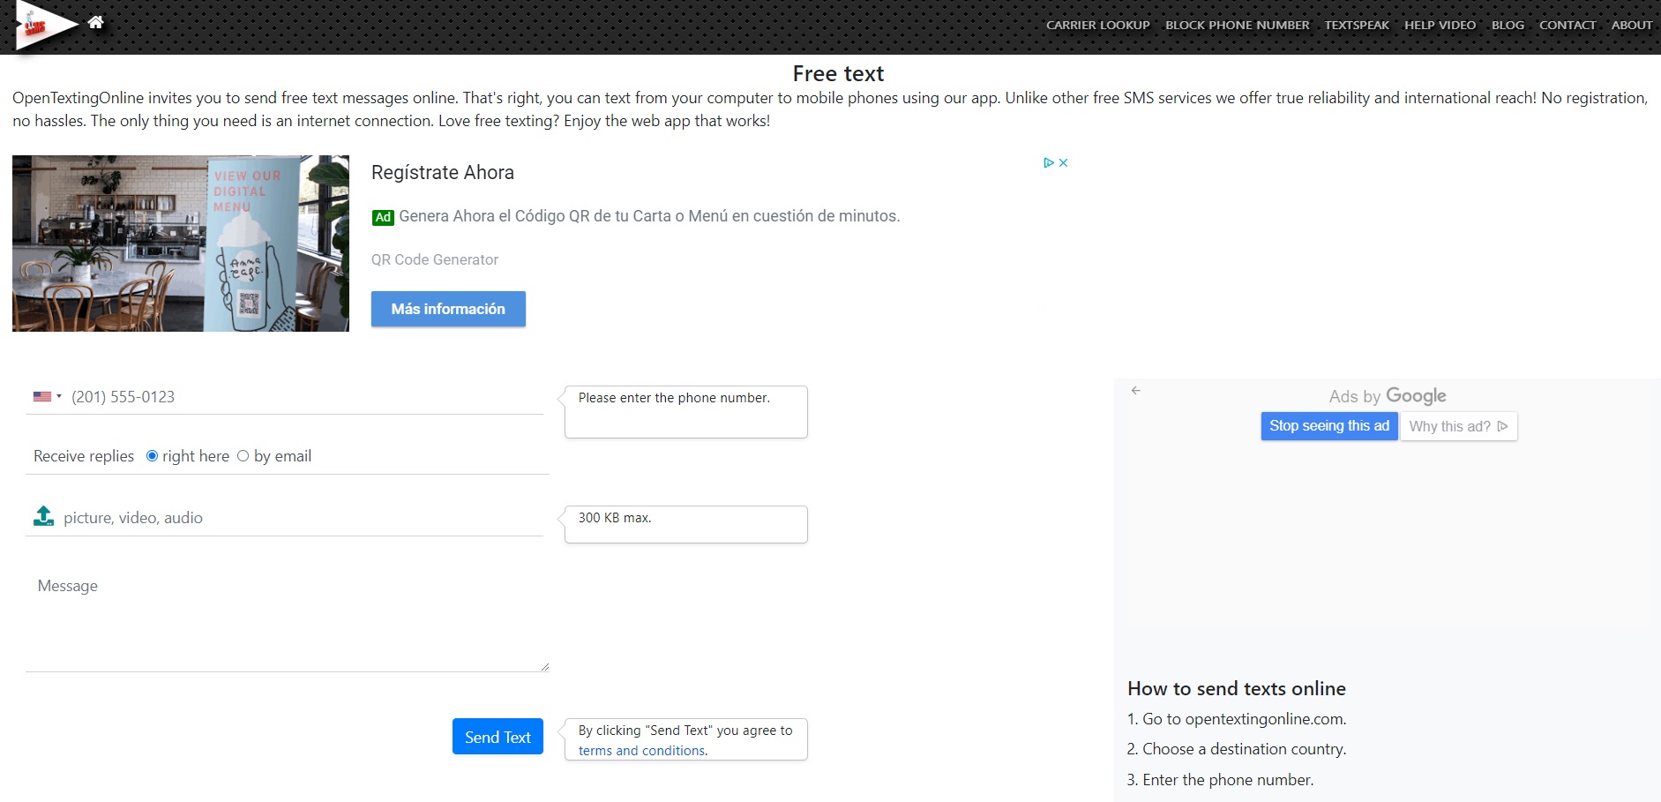Select the 'right here' reply option
Image resolution: width=1661 pixels, height=802 pixels.
(152, 456)
